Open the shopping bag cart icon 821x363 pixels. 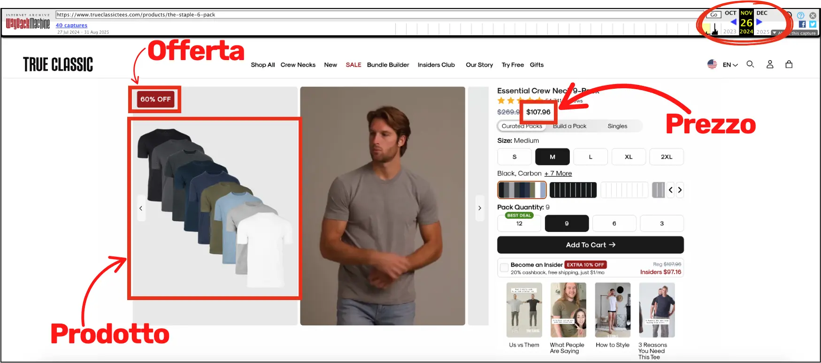pos(789,64)
